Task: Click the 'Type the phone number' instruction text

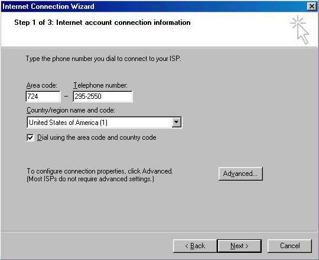Action: 103,59
